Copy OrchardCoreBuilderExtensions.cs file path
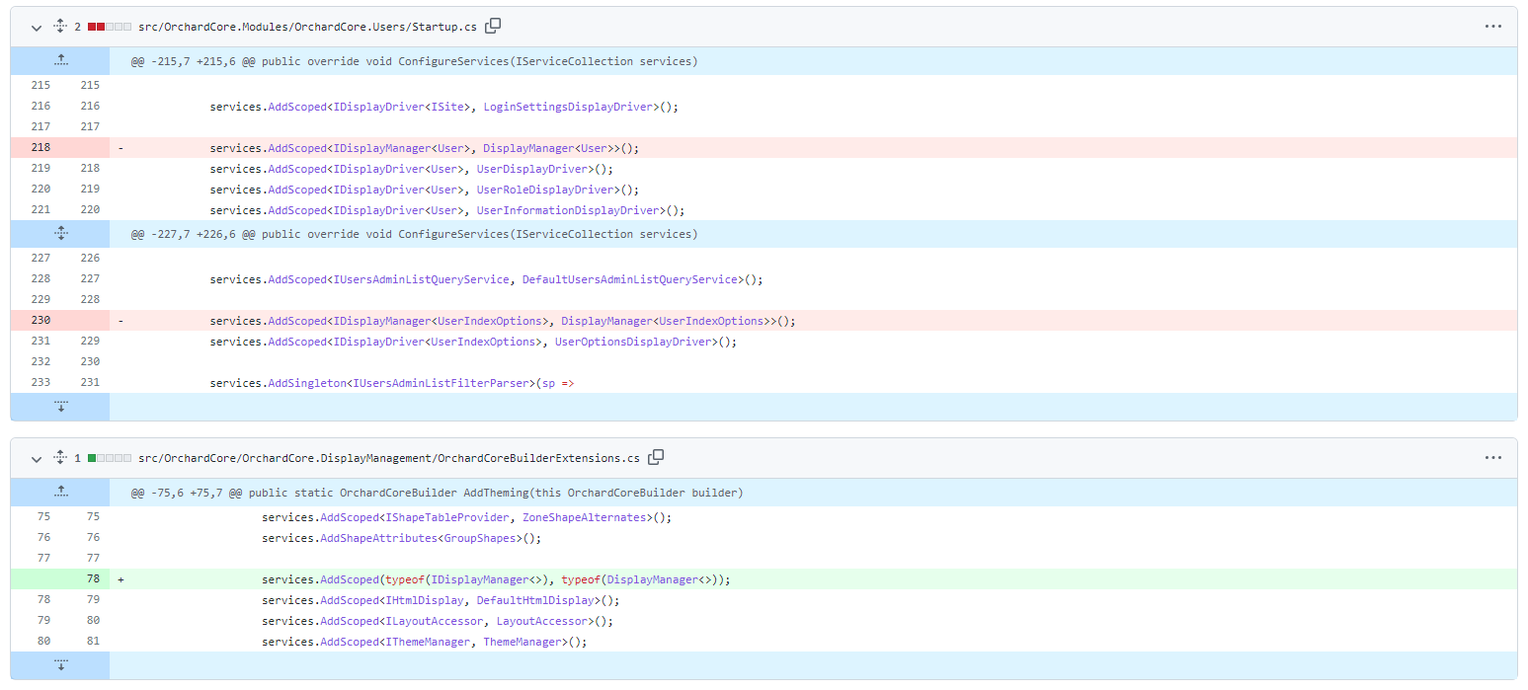 pyautogui.click(x=656, y=457)
